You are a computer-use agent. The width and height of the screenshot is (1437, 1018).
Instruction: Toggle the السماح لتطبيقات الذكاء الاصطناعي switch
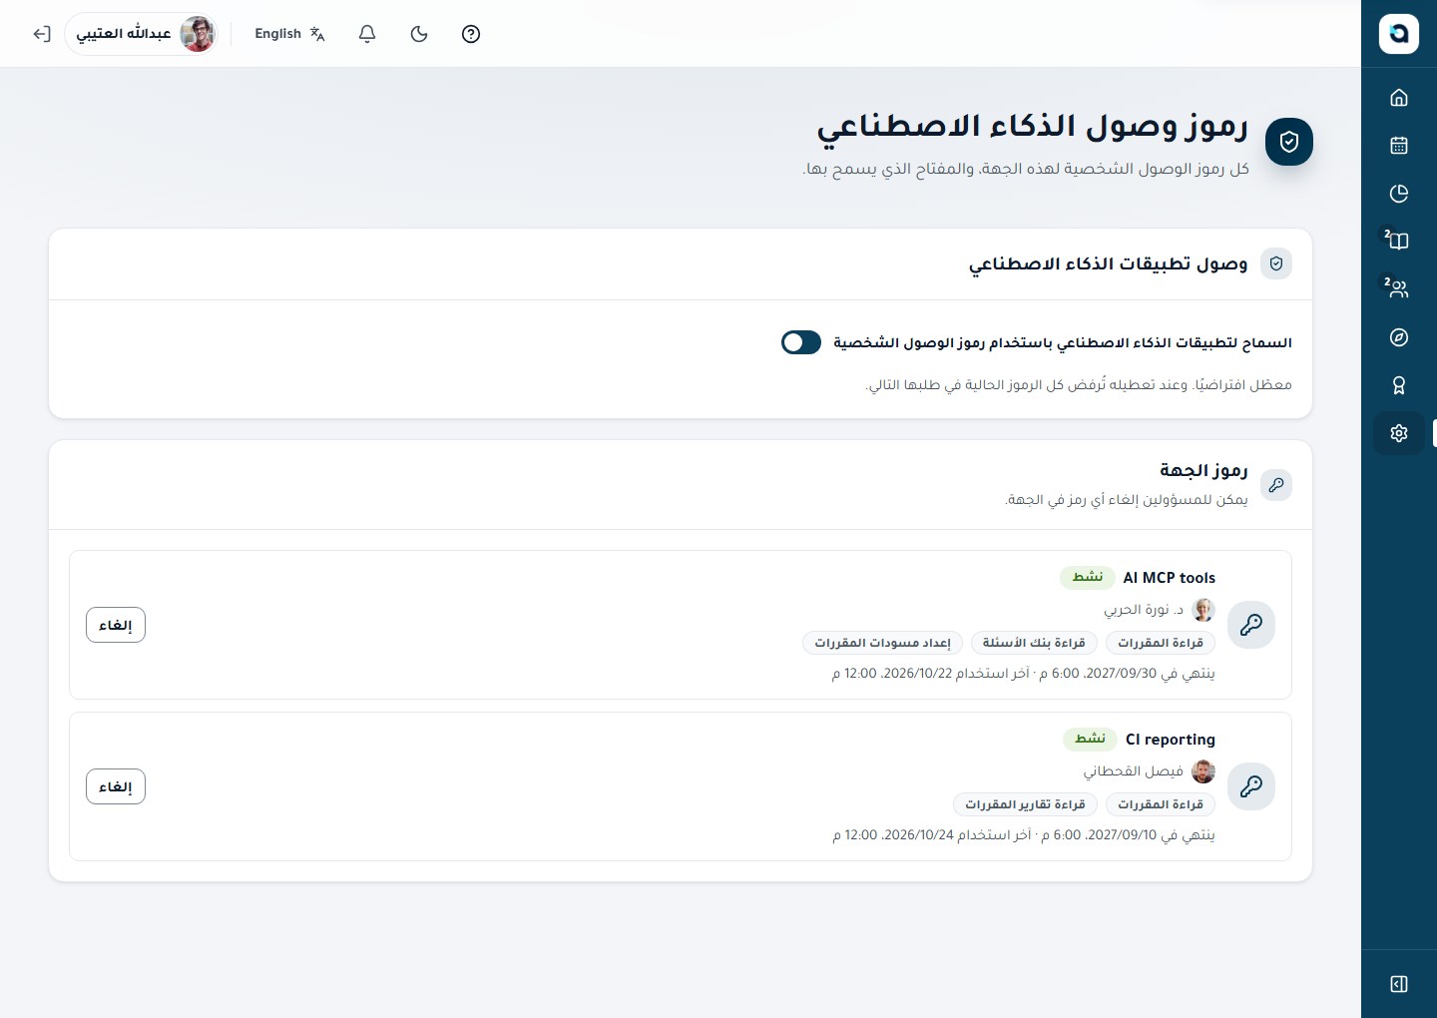(801, 342)
